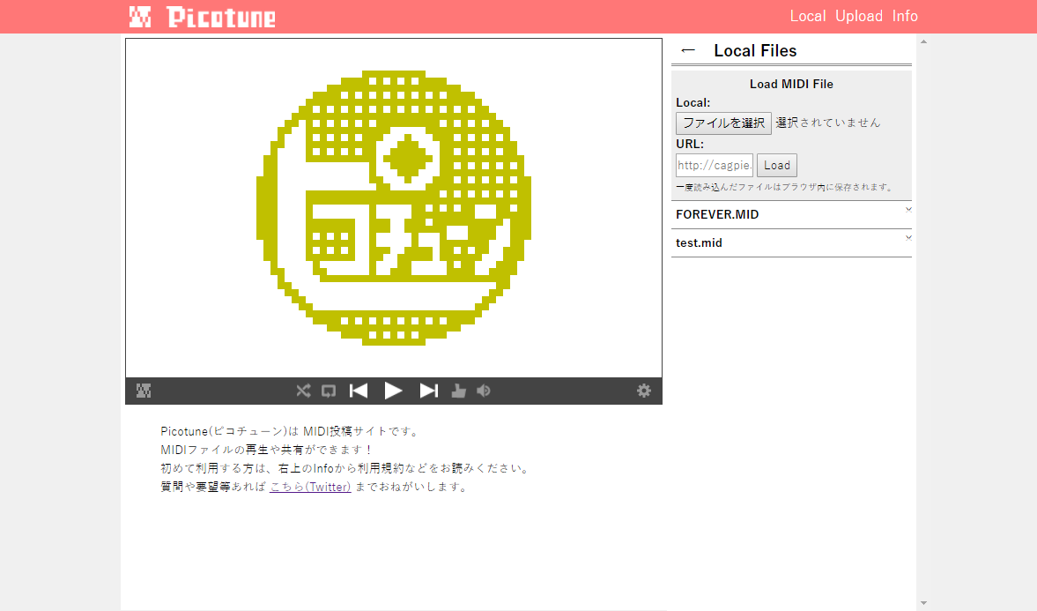Open the Info menu item
This screenshot has height=611, width=1037.
(x=905, y=16)
